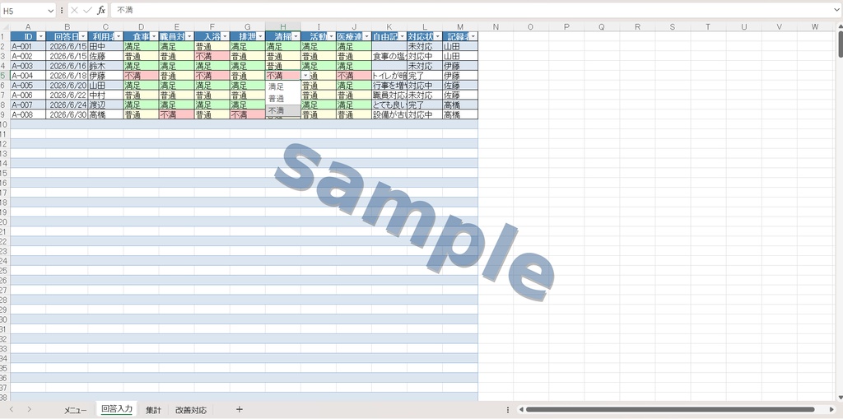Select the 渡辺 user cell
This screenshot has width=843, height=419.
[105, 105]
